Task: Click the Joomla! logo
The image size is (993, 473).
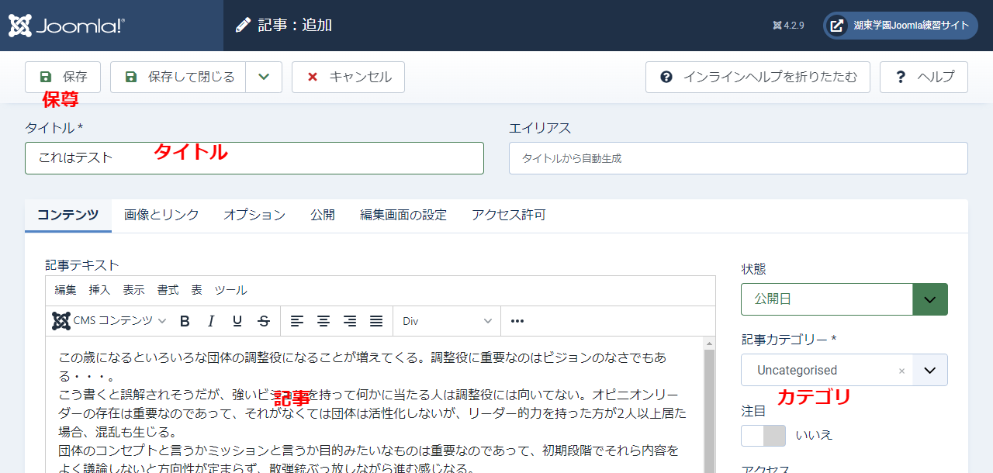Action: [67, 26]
